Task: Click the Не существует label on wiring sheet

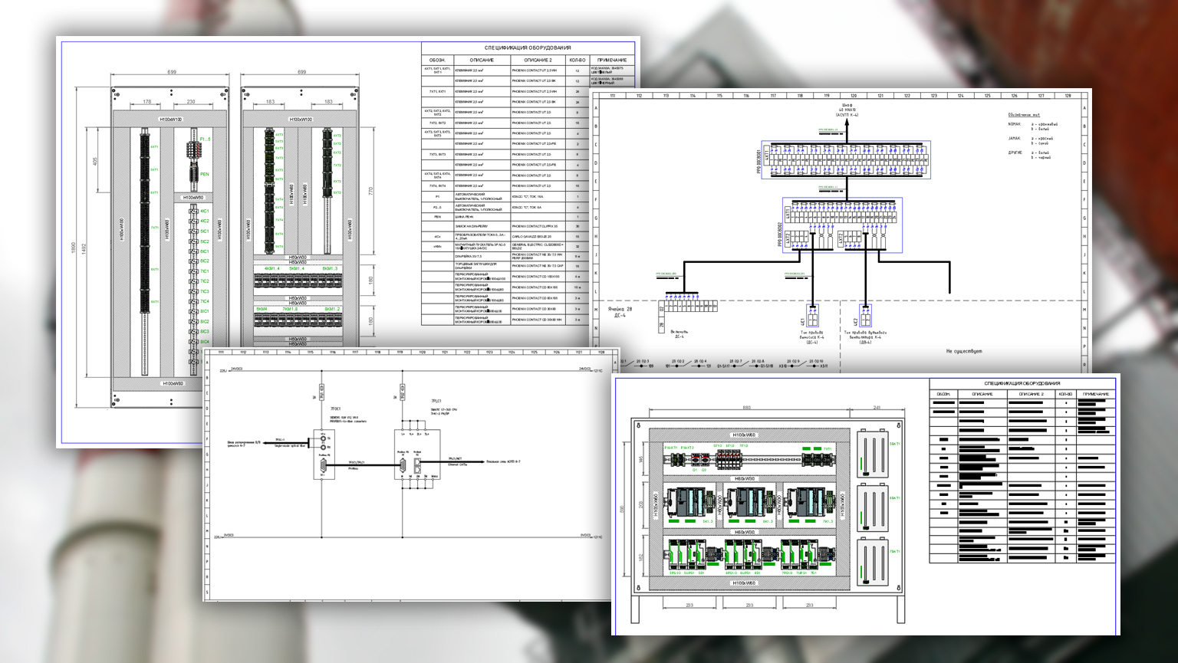Action: 964,351
